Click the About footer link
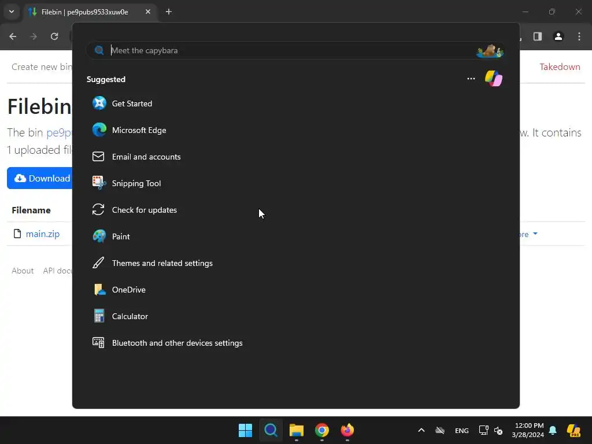This screenshot has height=444, width=592. tap(23, 271)
